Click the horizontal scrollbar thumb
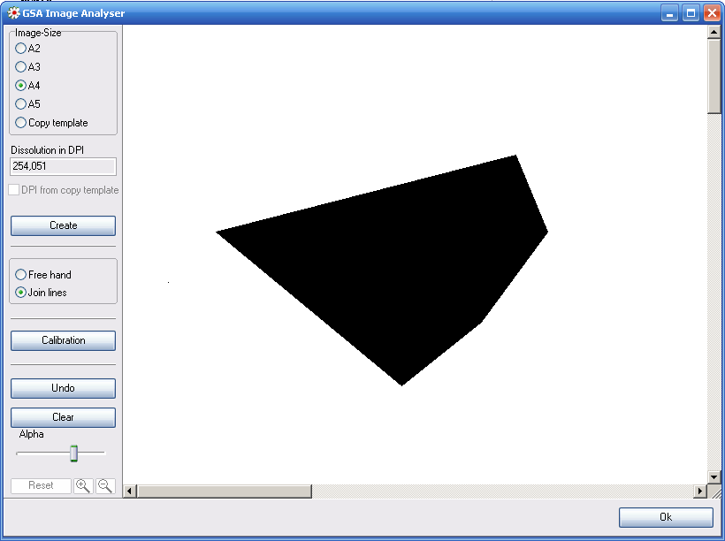 tap(225, 491)
